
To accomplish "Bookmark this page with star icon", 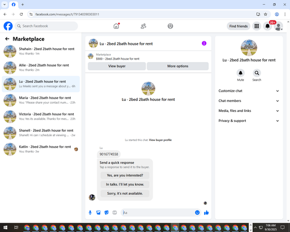I will click(266, 14).
